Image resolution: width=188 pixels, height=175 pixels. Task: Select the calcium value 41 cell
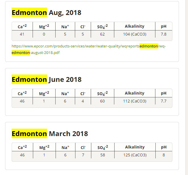(x=22, y=34)
